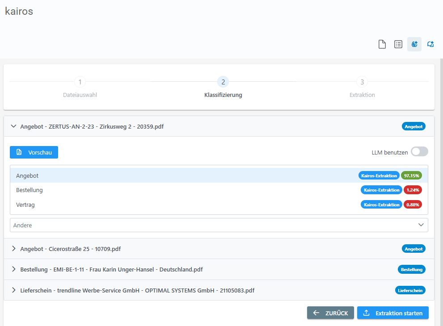The height and width of the screenshot is (326, 443).
Task: Expand the Angebot Cicerostraße 25 document row
Action: (13, 249)
